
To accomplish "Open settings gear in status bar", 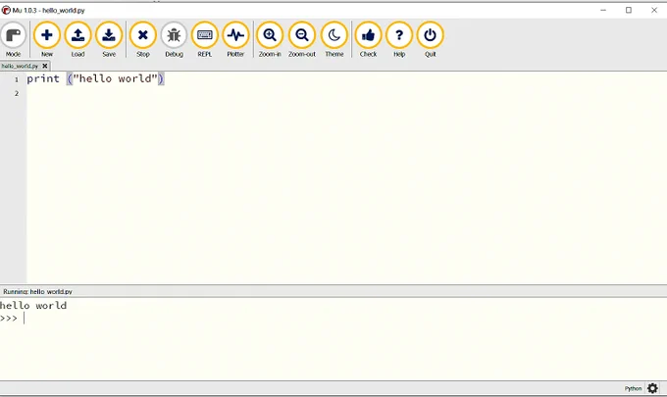I will (652, 388).
